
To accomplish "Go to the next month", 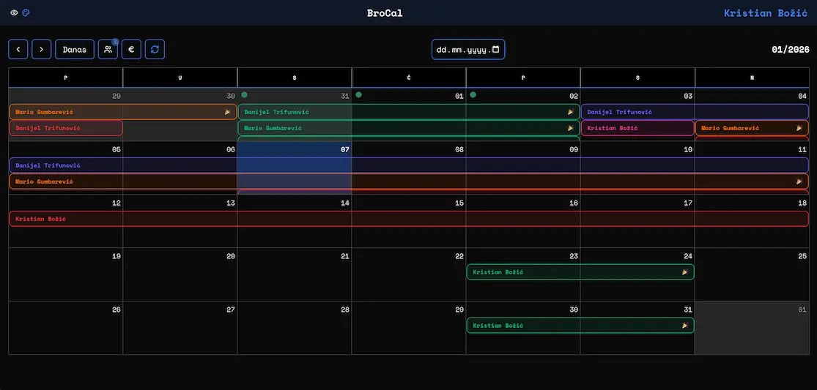I will tap(42, 49).
